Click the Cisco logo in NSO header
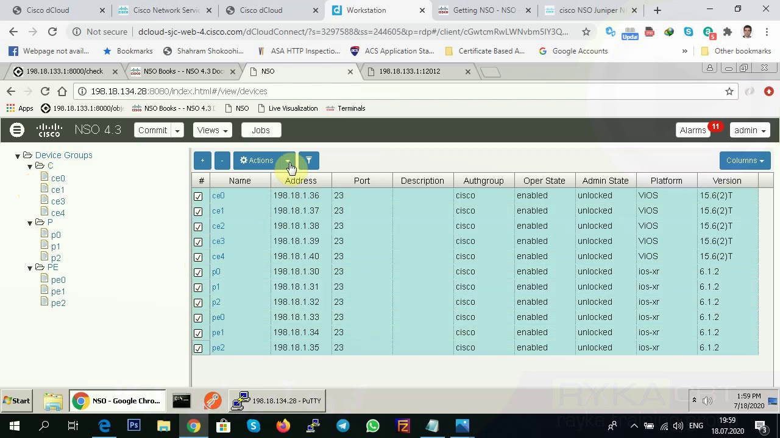This screenshot has width=780, height=438. 49,130
